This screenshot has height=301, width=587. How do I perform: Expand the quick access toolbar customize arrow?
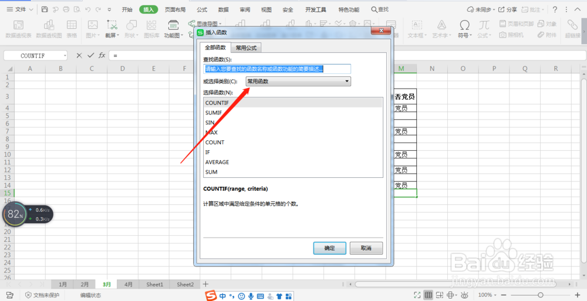coord(109,9)
